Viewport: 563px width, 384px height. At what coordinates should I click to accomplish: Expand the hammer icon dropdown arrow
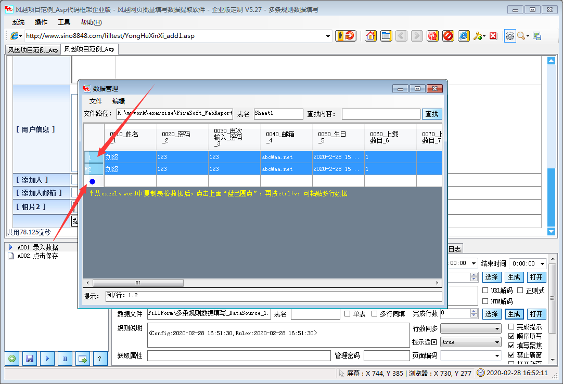pos(484,36)
